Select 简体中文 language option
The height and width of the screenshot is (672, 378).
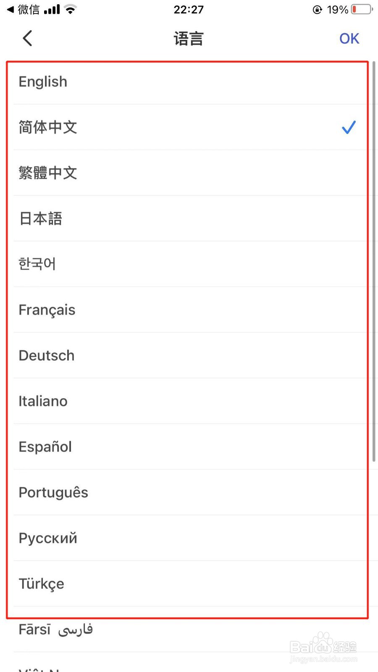[x=189, y=127]
